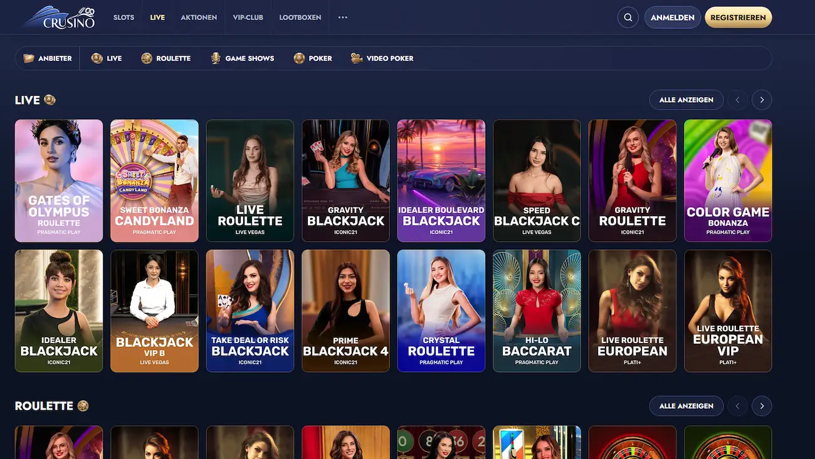Viewport: 815px width, 459px height.
Task: Show next games in LIVE section
Action: [762, 100]
